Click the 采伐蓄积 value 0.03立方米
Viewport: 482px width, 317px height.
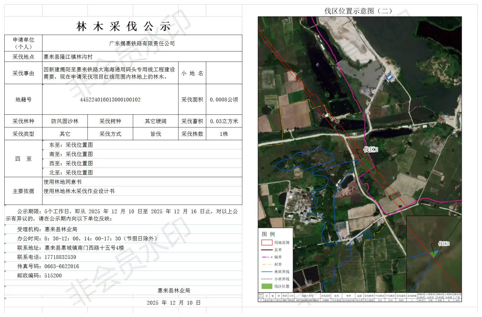pos(224,121)
